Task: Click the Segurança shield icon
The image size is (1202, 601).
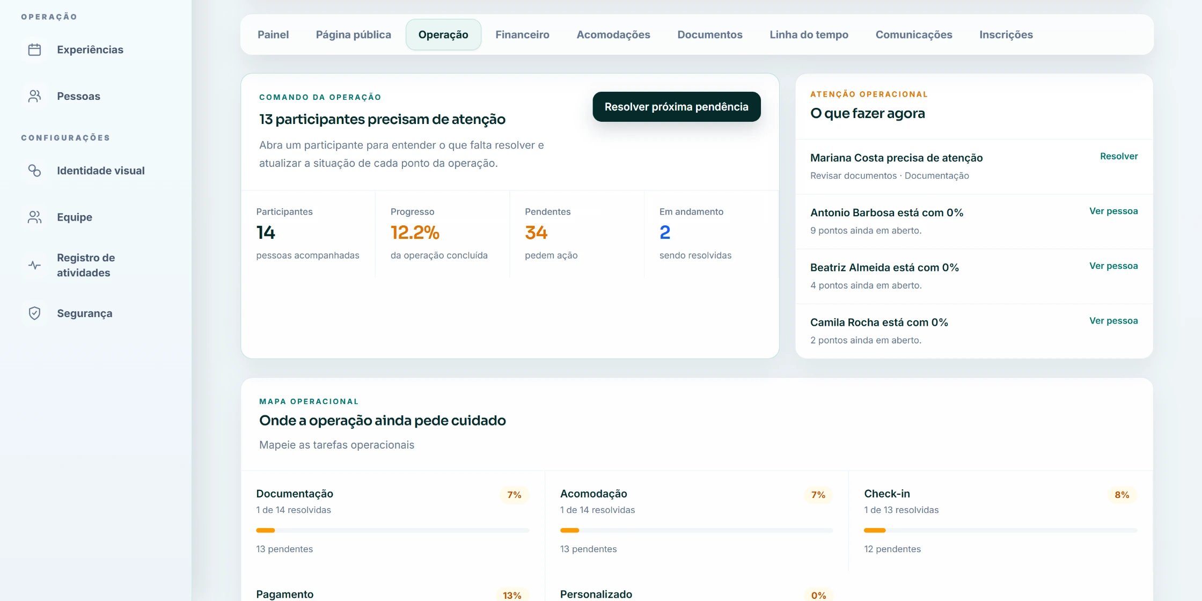Action: tap(34, 313)
